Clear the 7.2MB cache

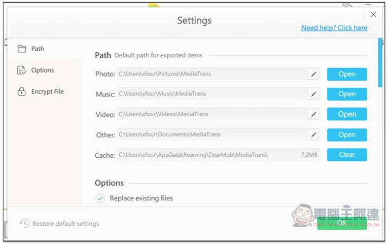click(x=347, y=155)
